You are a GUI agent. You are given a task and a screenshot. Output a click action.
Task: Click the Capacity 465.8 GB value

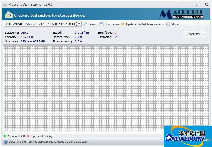point(27,37)
